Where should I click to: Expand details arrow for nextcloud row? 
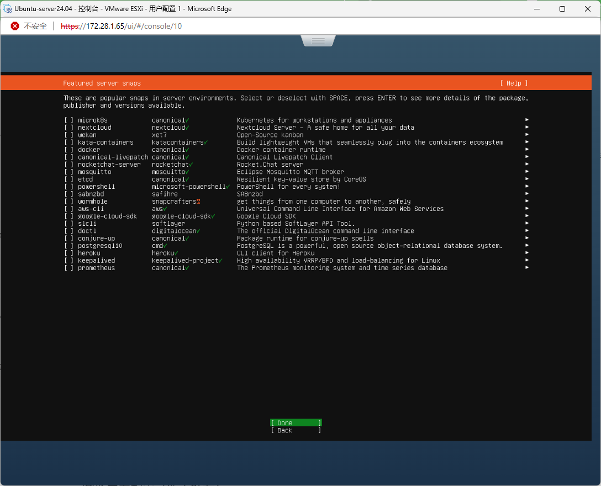click(527, 128)
